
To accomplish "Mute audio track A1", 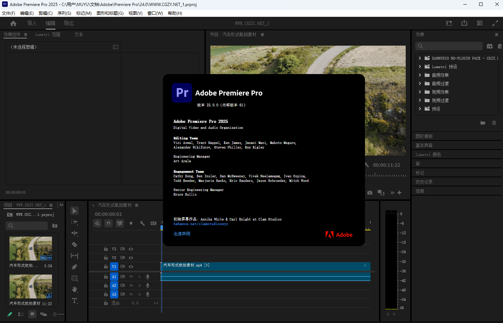I will pos(131,277).
